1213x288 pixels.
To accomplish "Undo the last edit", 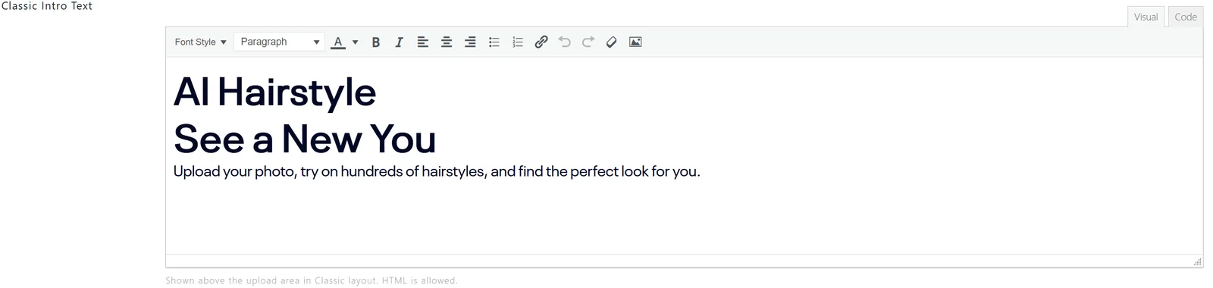I will tap(565, 42).
